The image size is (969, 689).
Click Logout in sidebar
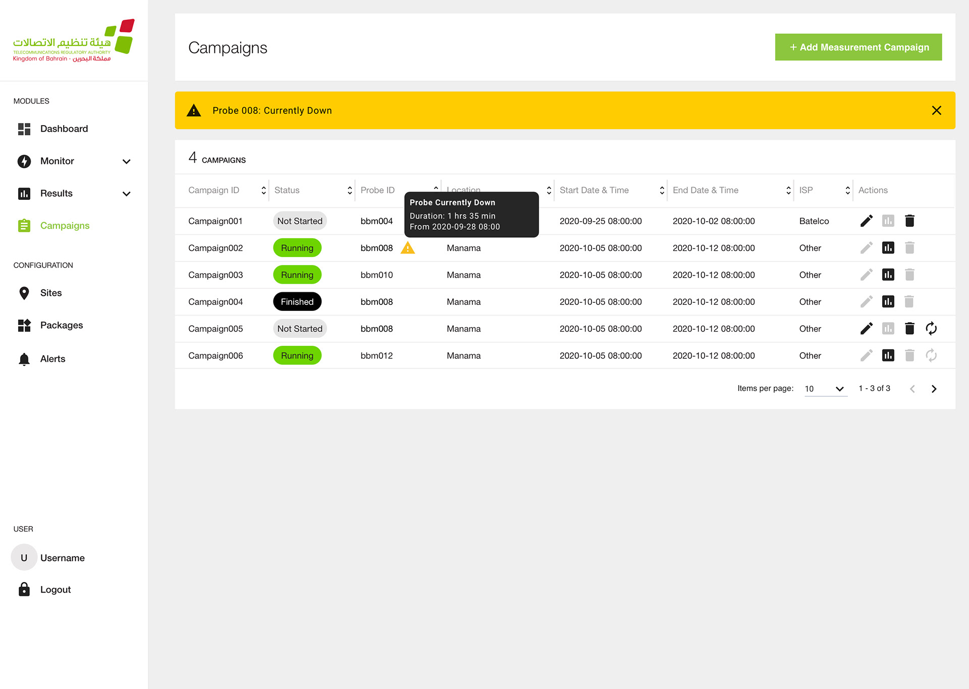(55, 590)
